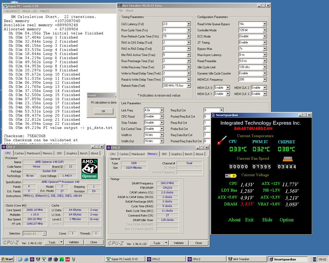329x263 pixels.
Task: Switch to the Super PI taskbar button
Action: pyautogui.click(x=125, y=259)
